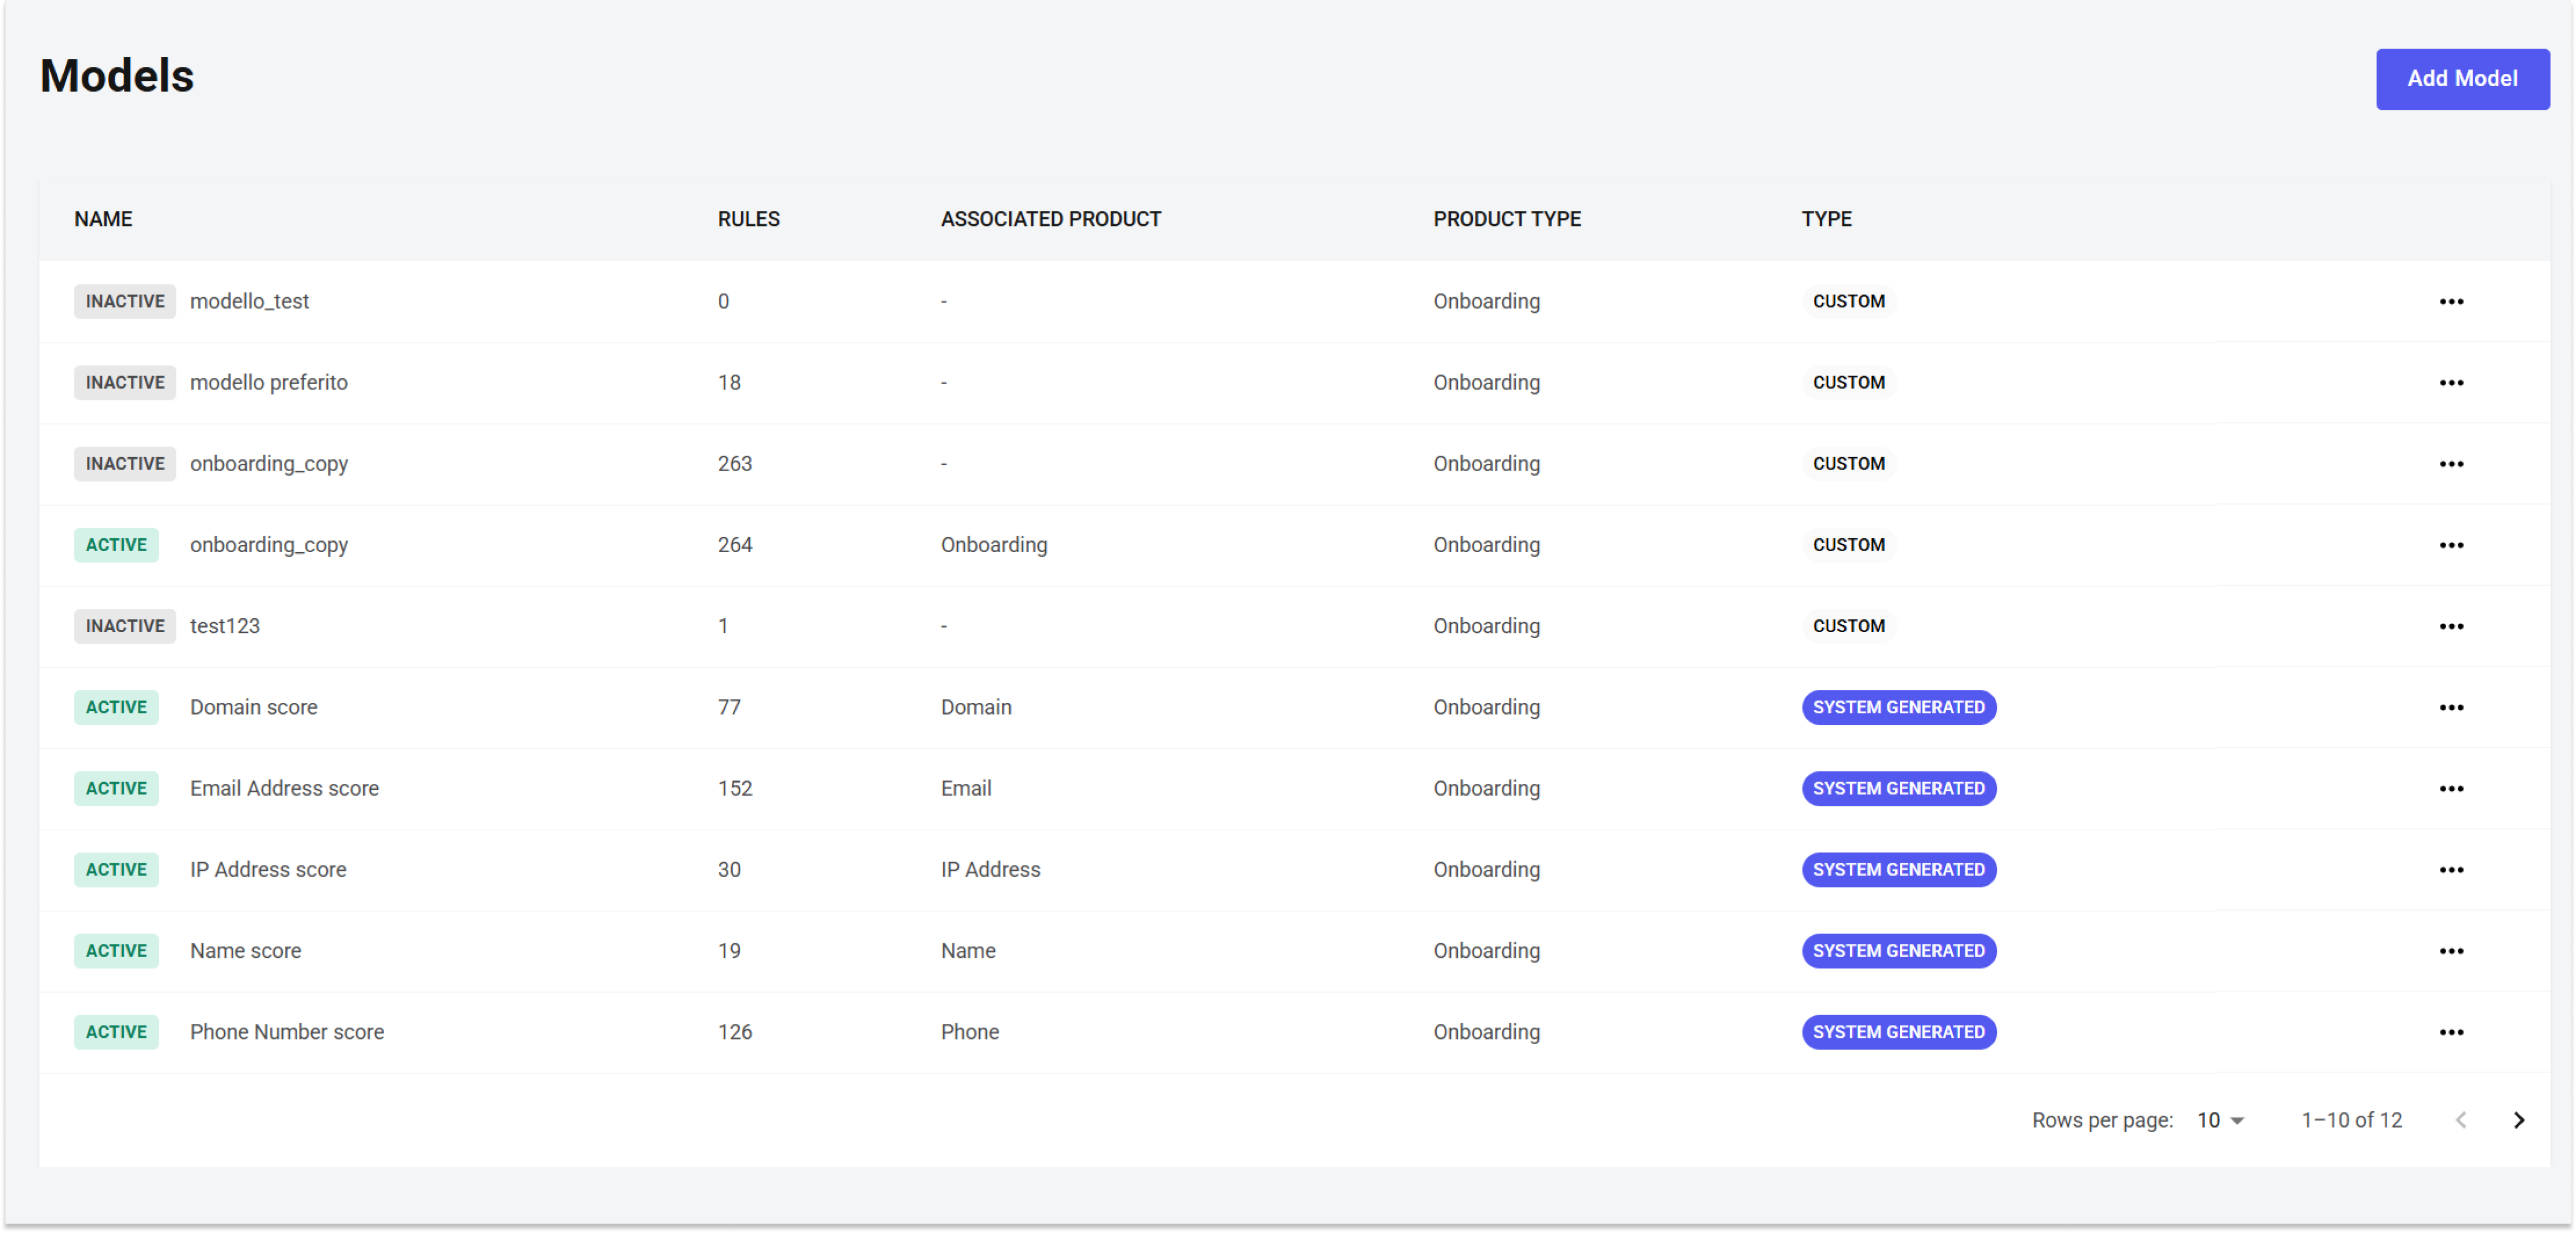This screenshot has height=1233, width=2576.
Task: Click the Add Model button
Action: click(2461, 79)
